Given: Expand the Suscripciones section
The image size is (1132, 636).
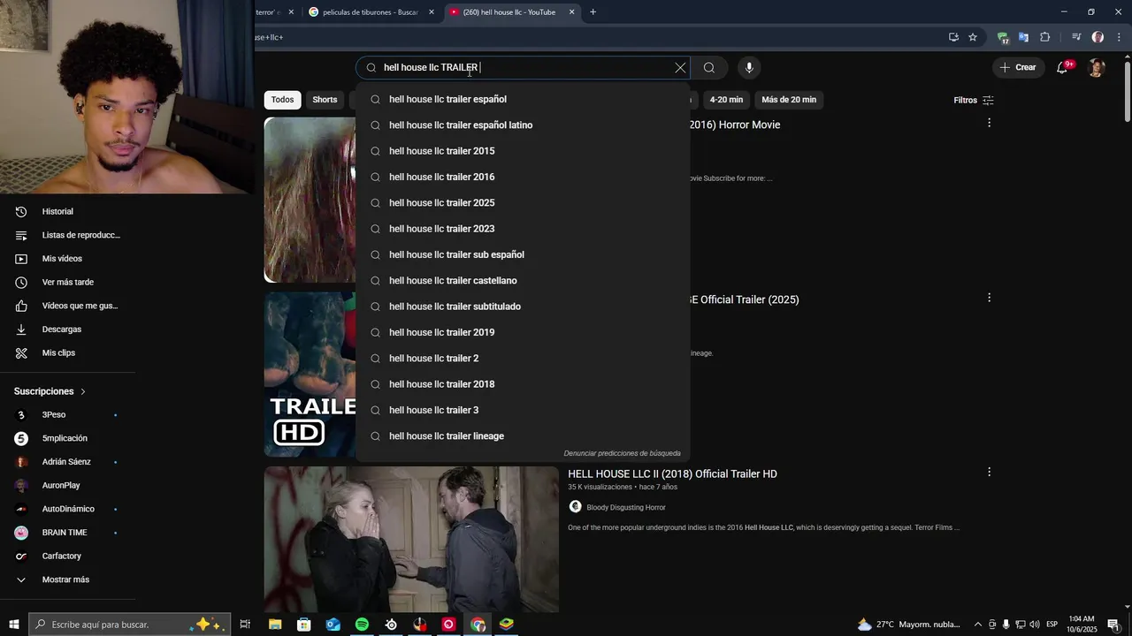Looking at the screenshot, I should [x=50, y=391].
